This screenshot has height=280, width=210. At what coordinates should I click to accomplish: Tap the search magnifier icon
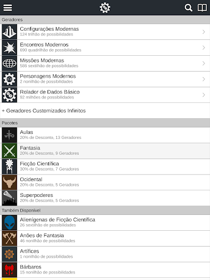click(x=188, y=8)
